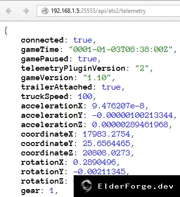Click the gameTime value "0001-01-03T08:38:00Z"
This screenshot has height=197, width=180.
(x=121, y=49)
